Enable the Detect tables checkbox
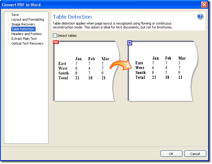 [55, 36]
